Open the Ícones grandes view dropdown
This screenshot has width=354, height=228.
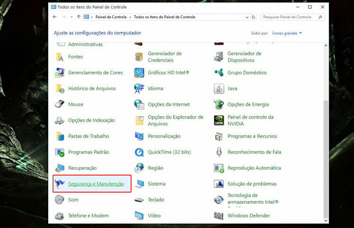287,33
